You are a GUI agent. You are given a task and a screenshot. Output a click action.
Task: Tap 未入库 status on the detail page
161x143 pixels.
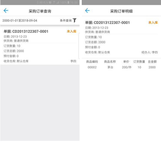pos(153,22)
